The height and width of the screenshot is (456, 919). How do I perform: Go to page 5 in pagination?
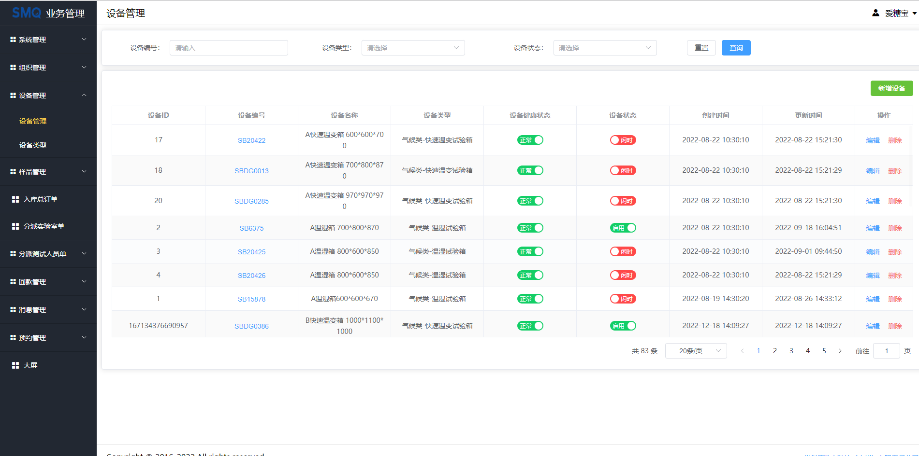click(824, 351)
